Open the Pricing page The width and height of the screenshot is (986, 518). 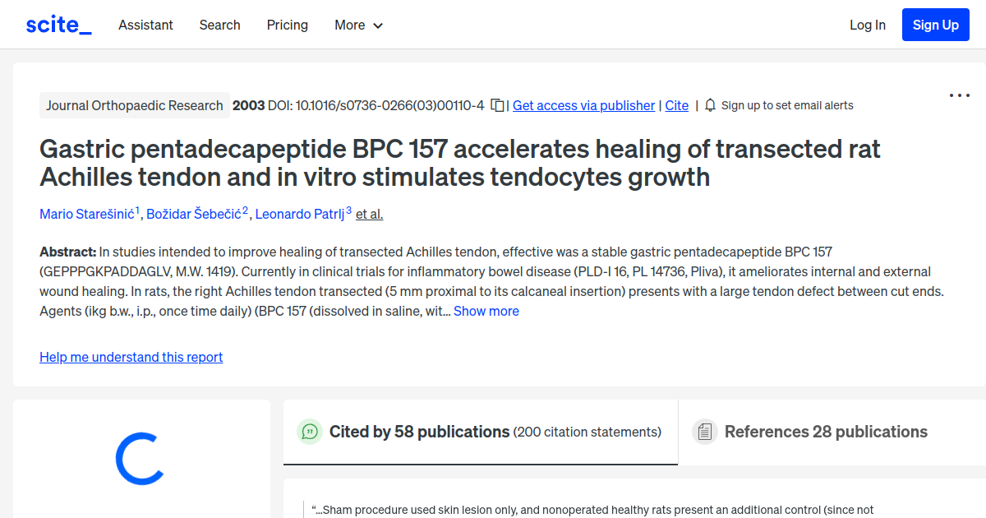click(x=287, y=25)
